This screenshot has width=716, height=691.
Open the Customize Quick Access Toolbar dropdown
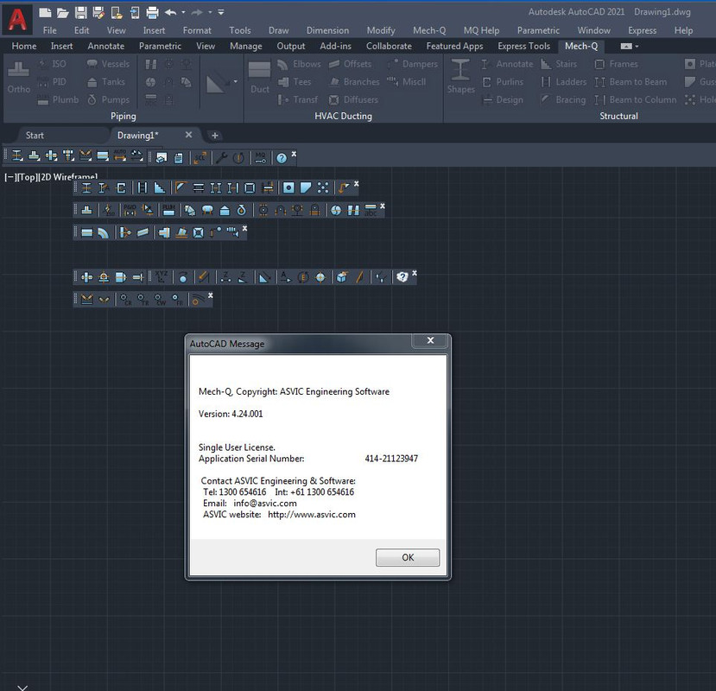221,12
